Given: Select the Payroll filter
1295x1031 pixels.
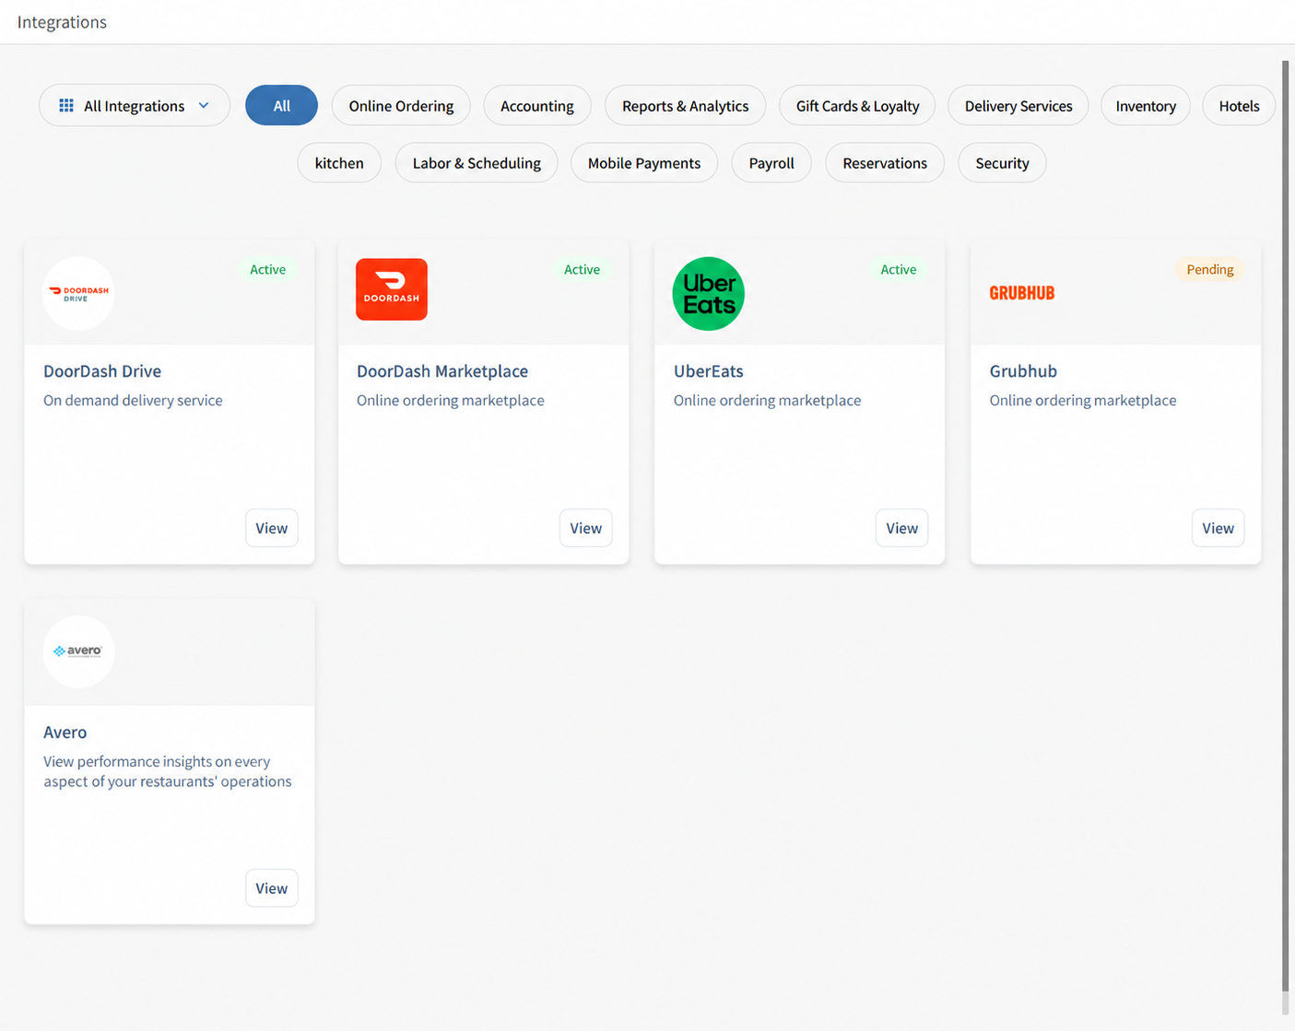Looking at the screenshot, I should point(771,163).
